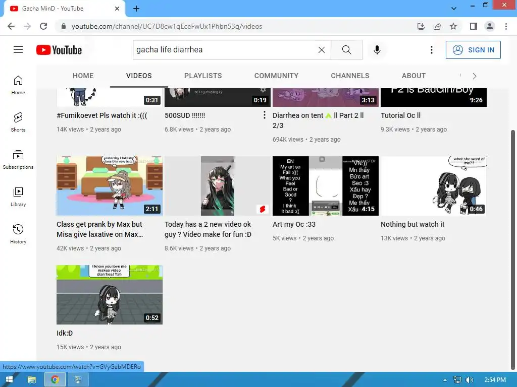
Task: Open video '#Fumikoevet Pls watch it :((('
Action: pos(102,115)
